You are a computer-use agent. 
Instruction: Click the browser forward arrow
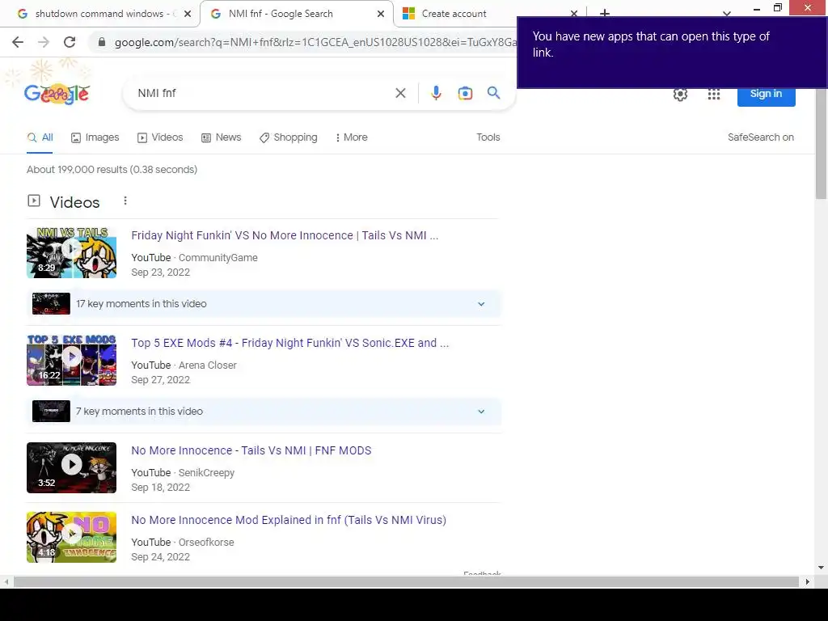44,42
